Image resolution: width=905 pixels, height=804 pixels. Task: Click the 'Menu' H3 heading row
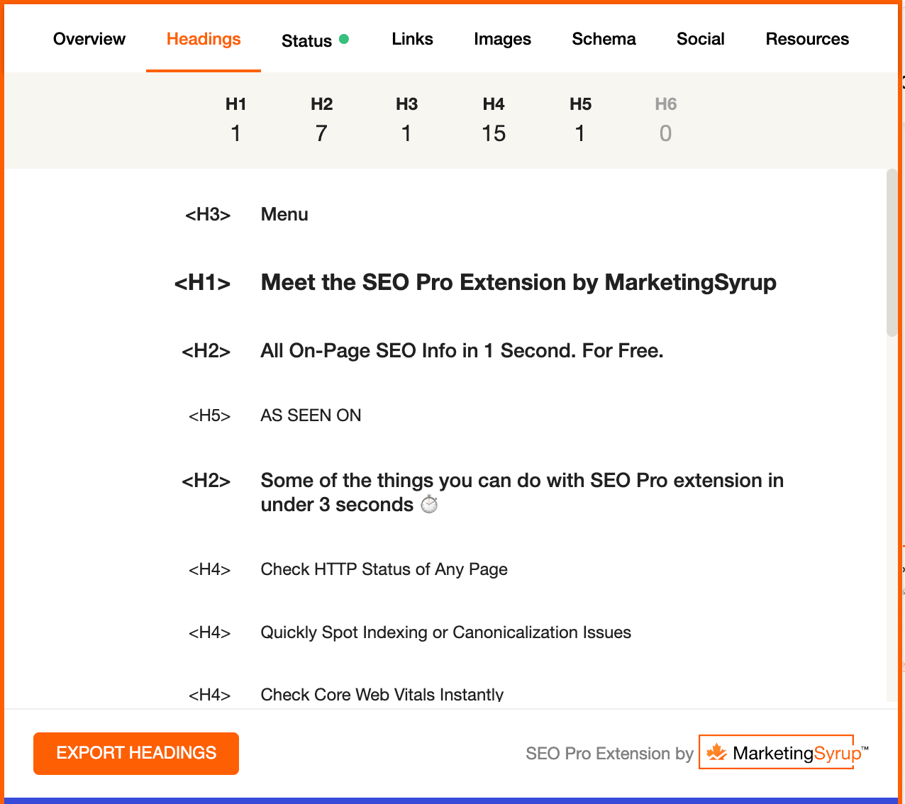[284, 215]
